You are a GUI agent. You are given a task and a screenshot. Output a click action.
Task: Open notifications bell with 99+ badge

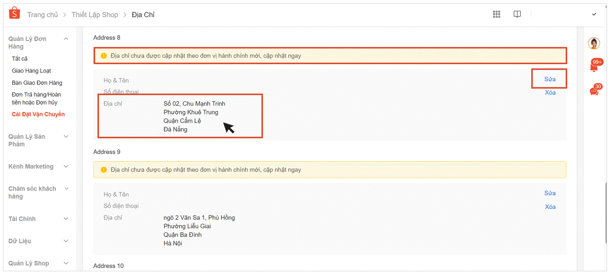pos(594,67)
